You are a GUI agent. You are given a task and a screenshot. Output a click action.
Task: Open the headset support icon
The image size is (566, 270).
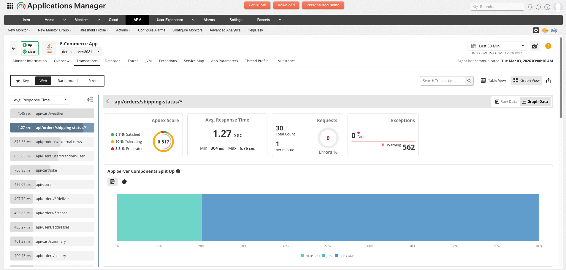[530, 7]
